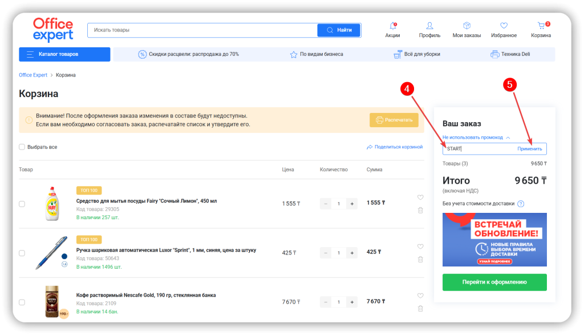
Task: Decrease Fairy dish soap quantity with minus
Action: (x=326, y=204)
